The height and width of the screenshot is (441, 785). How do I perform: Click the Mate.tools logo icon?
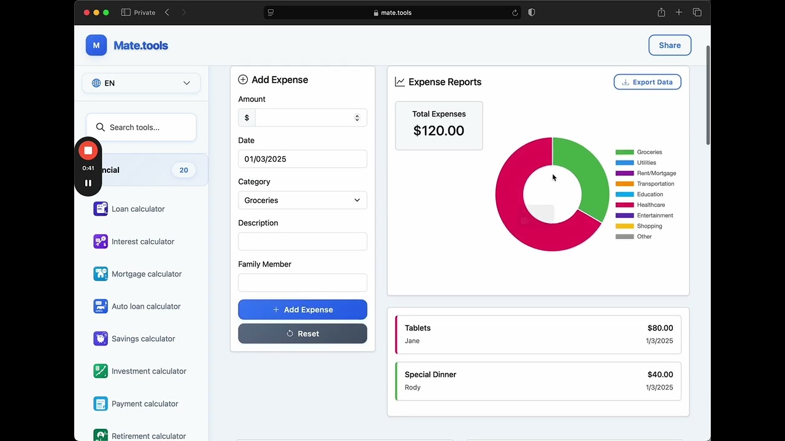click(96, 45)
